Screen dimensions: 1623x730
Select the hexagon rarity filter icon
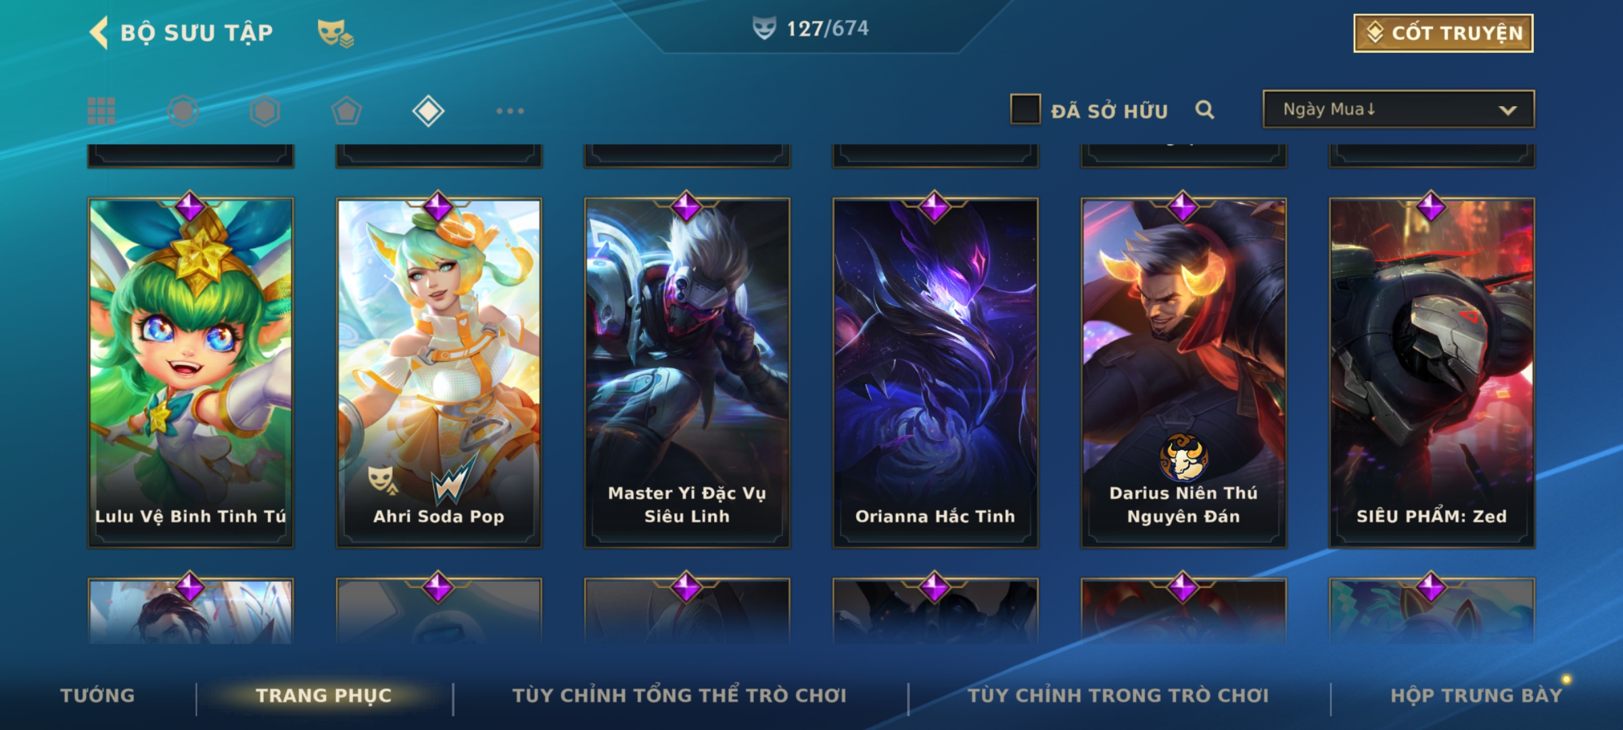click(x=264, y=111)
